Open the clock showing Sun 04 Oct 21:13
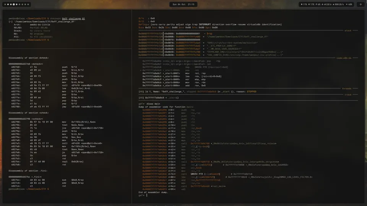This screenshot has width=367, height=206. (183, 5)
